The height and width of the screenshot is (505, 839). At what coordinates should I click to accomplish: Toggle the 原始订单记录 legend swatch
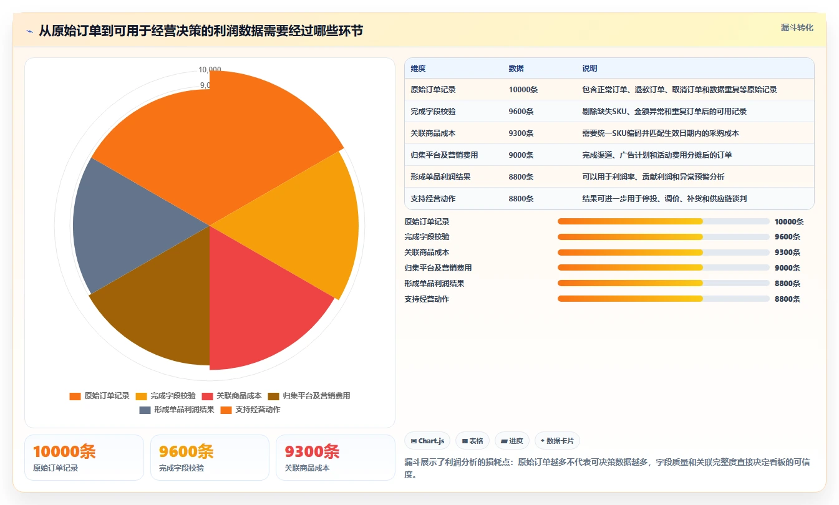tap(75, 396)
